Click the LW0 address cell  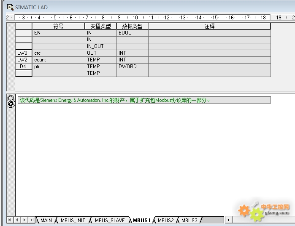click(x=24, y=53)
